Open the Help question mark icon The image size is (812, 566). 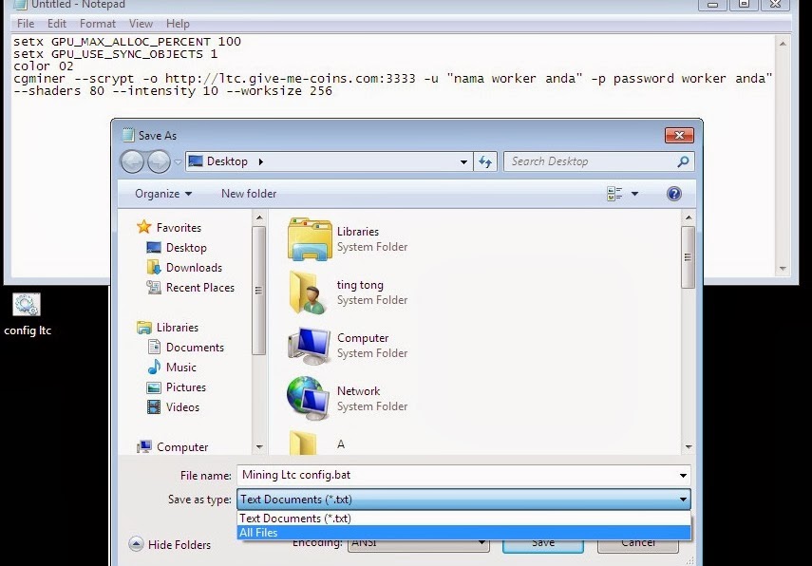click(x=673, y=194)
